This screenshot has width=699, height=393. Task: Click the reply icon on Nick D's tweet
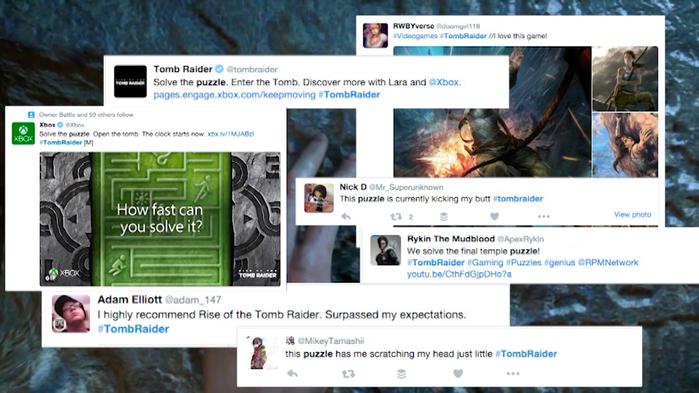click(346, 217)
